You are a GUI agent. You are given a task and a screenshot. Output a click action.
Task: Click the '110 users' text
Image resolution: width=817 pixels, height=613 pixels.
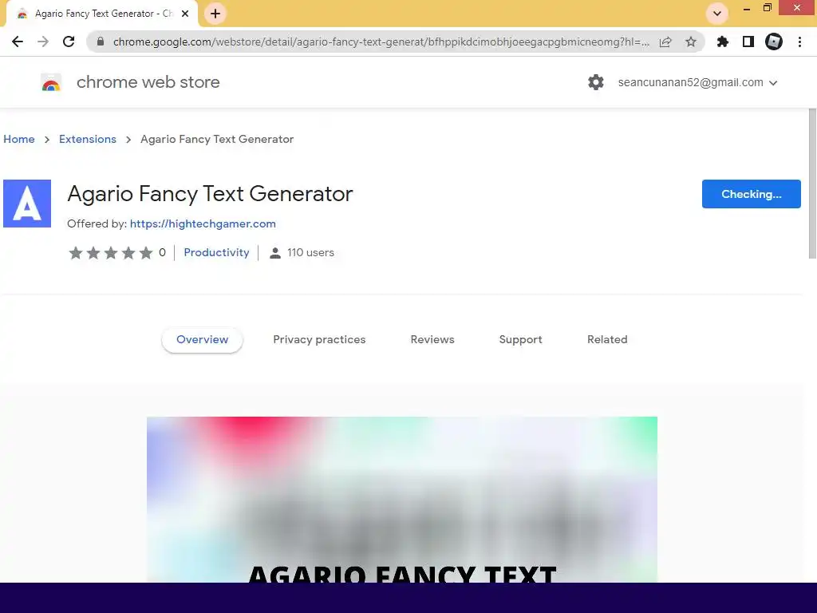pos(310,253)
